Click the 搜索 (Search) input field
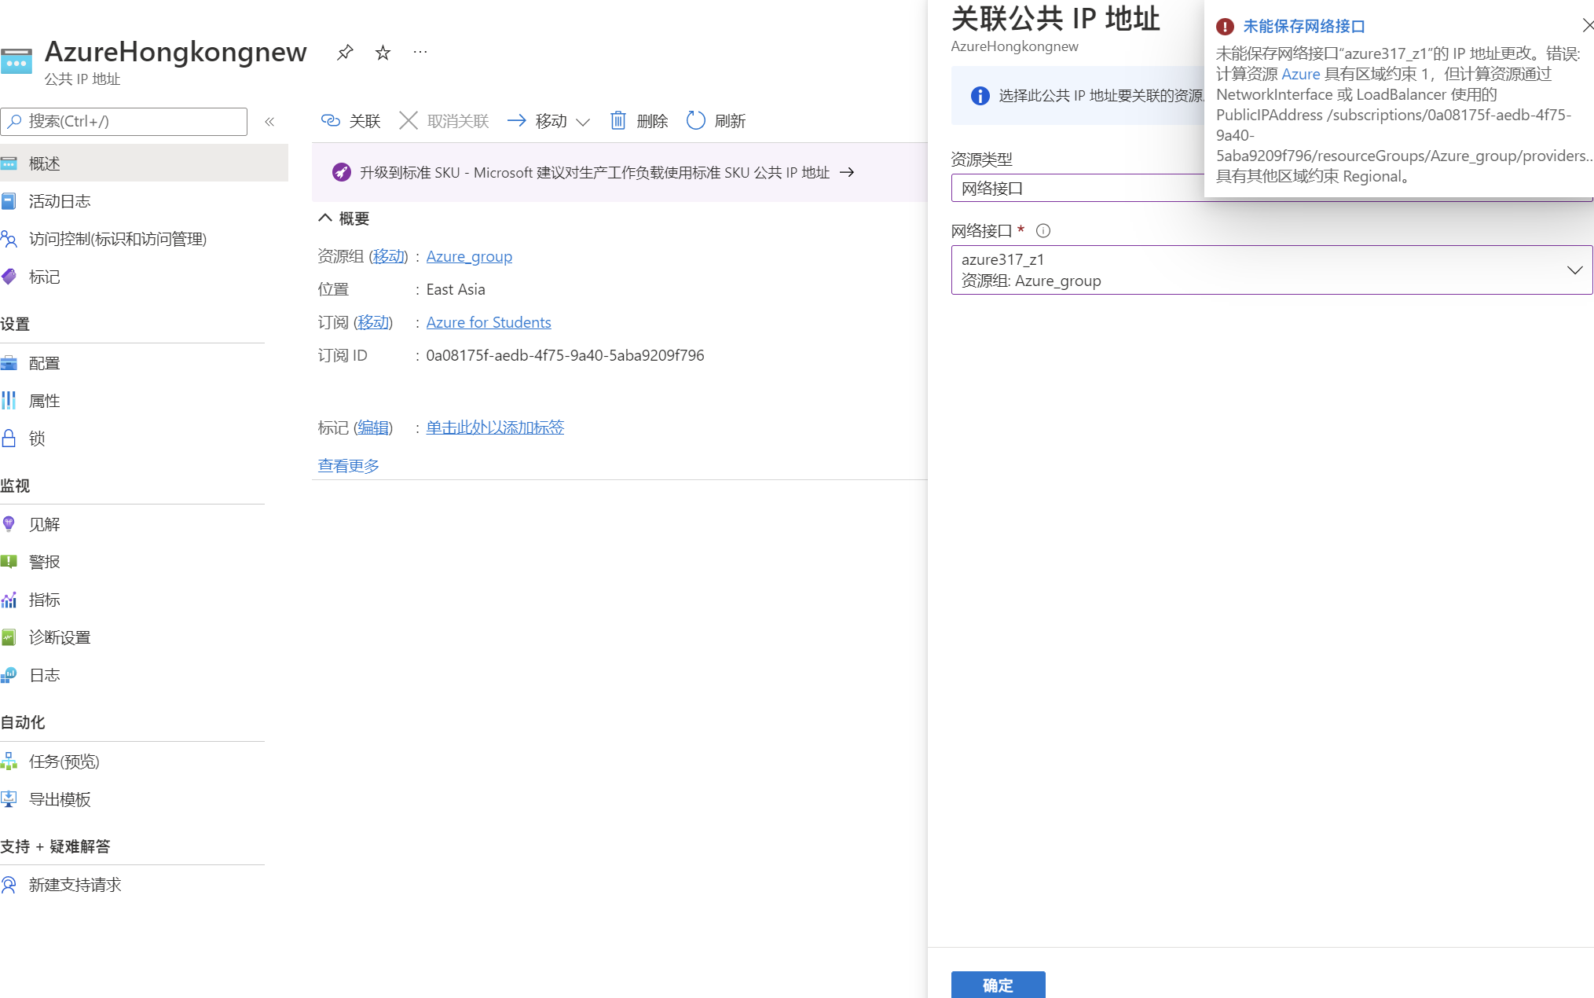The height and width of the screenshot is (998, 1594). (124, 121)
